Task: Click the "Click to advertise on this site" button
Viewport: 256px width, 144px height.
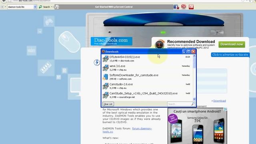Action: click(x=230, y=55)
